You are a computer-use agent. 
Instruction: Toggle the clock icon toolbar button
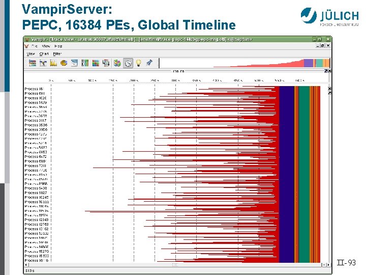128,63
